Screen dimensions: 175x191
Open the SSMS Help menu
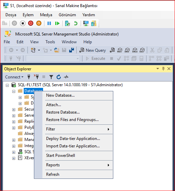87,42
